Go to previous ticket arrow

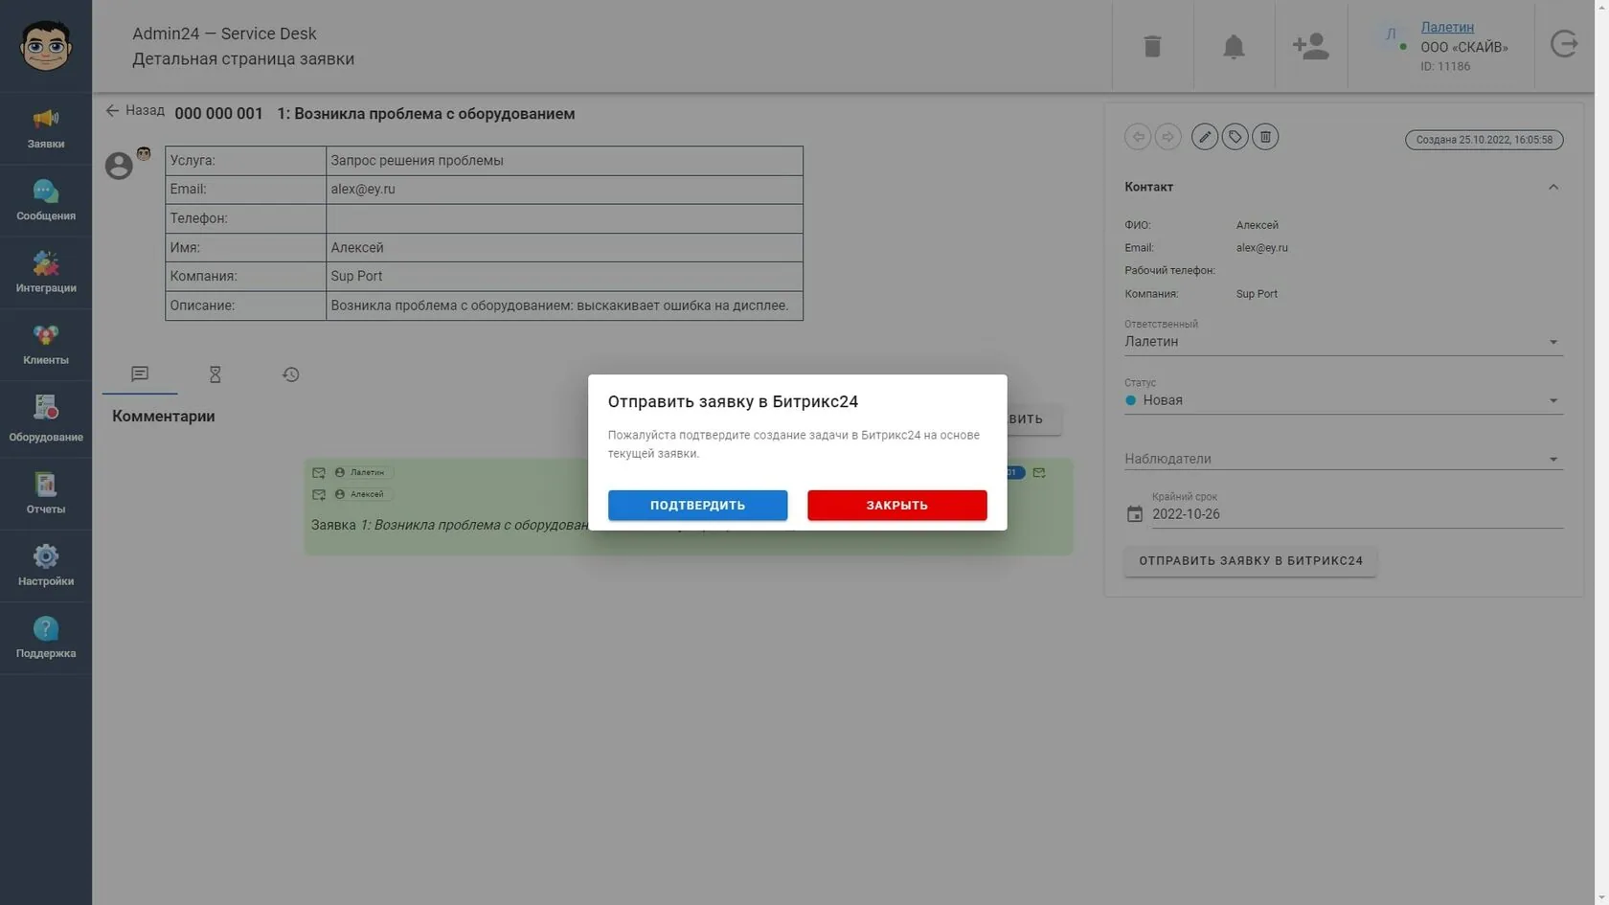pyautogui.click(x=1138, y=137)
